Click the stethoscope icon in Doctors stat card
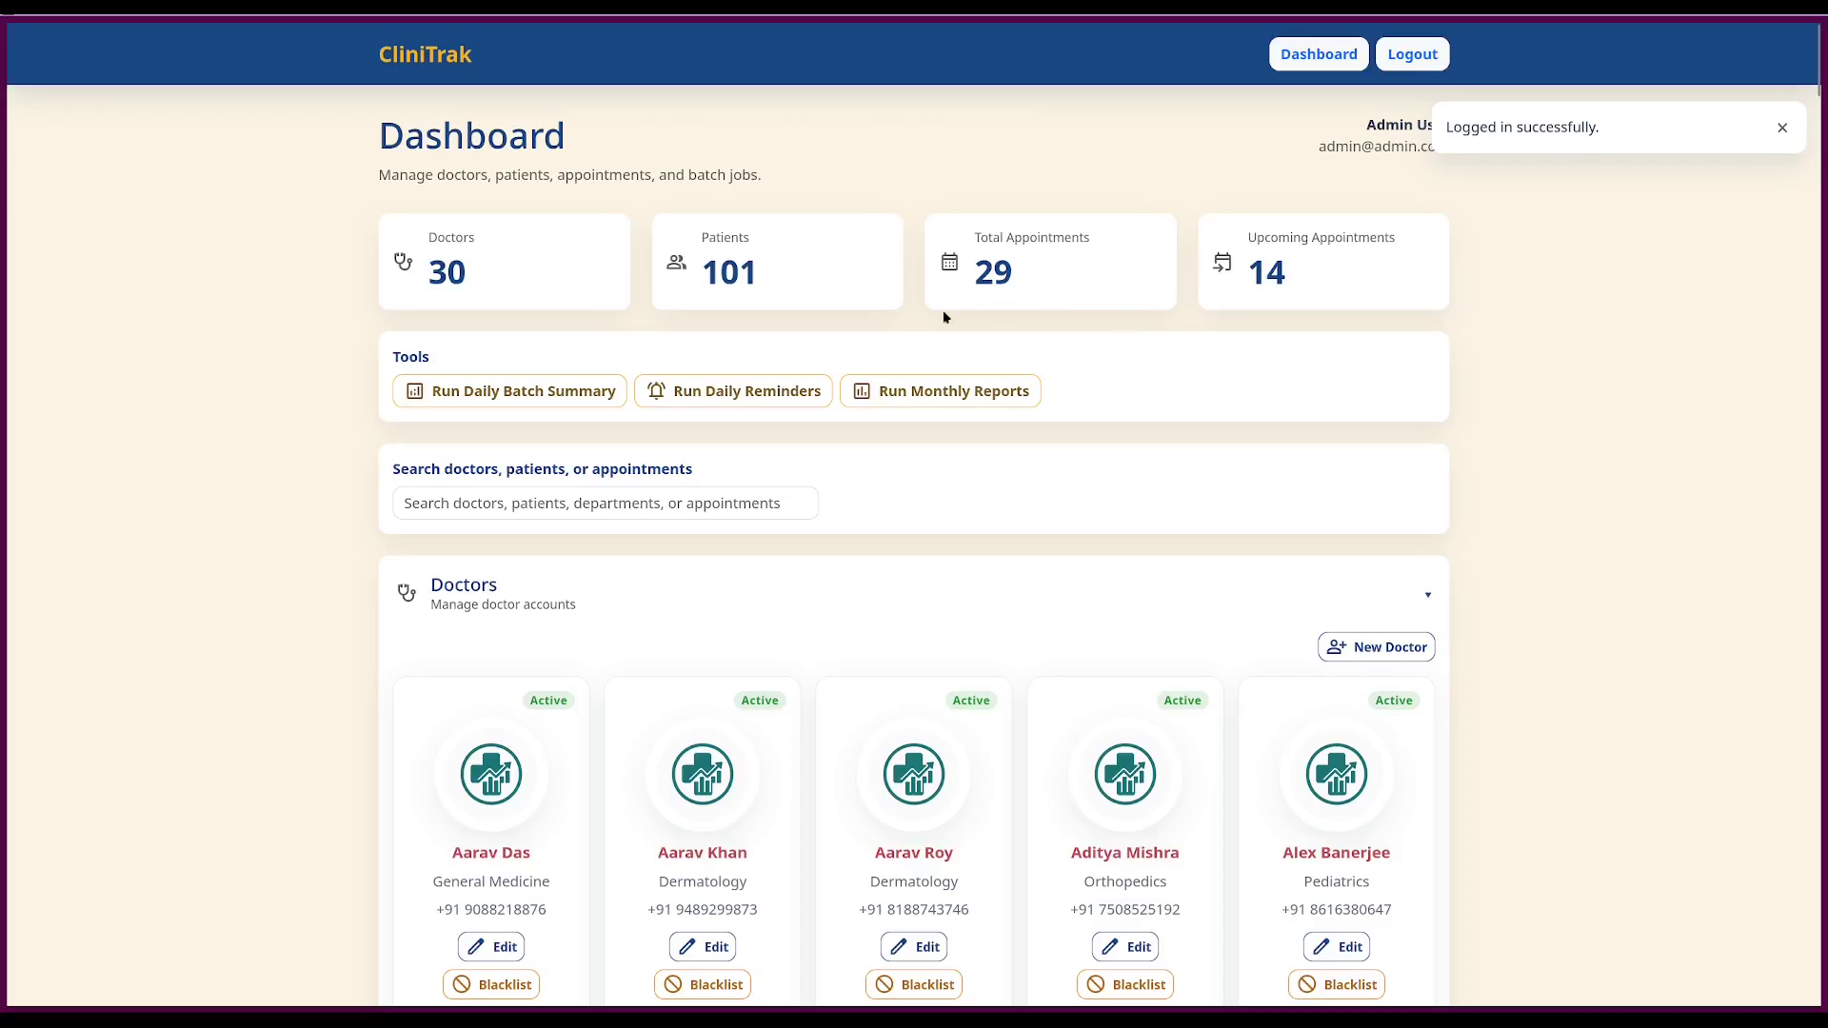Screen dimensions: 1828x1028 tap(404, 262)
